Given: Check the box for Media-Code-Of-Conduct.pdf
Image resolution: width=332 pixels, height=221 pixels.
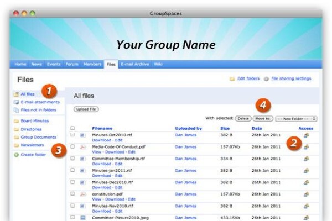Looking at the screenshot, I should pyautogui.click(x=72, y=146).
